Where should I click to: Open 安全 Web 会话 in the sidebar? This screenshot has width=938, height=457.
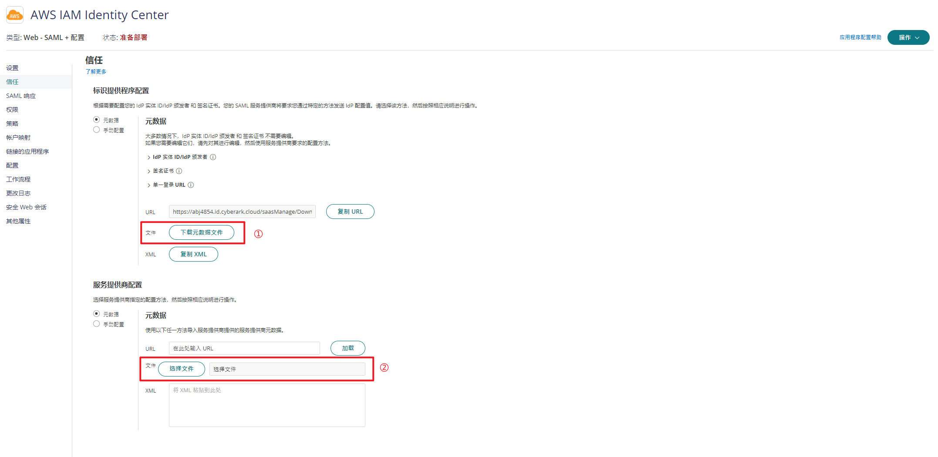(26, 207)
